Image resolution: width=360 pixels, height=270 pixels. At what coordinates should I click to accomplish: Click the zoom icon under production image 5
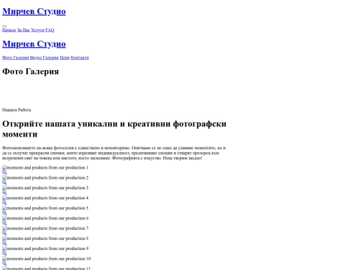coord(5,213)
